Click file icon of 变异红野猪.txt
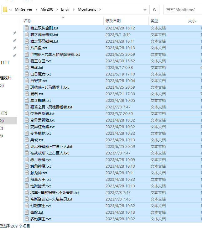The image size is (202, 230). [27, 127]
